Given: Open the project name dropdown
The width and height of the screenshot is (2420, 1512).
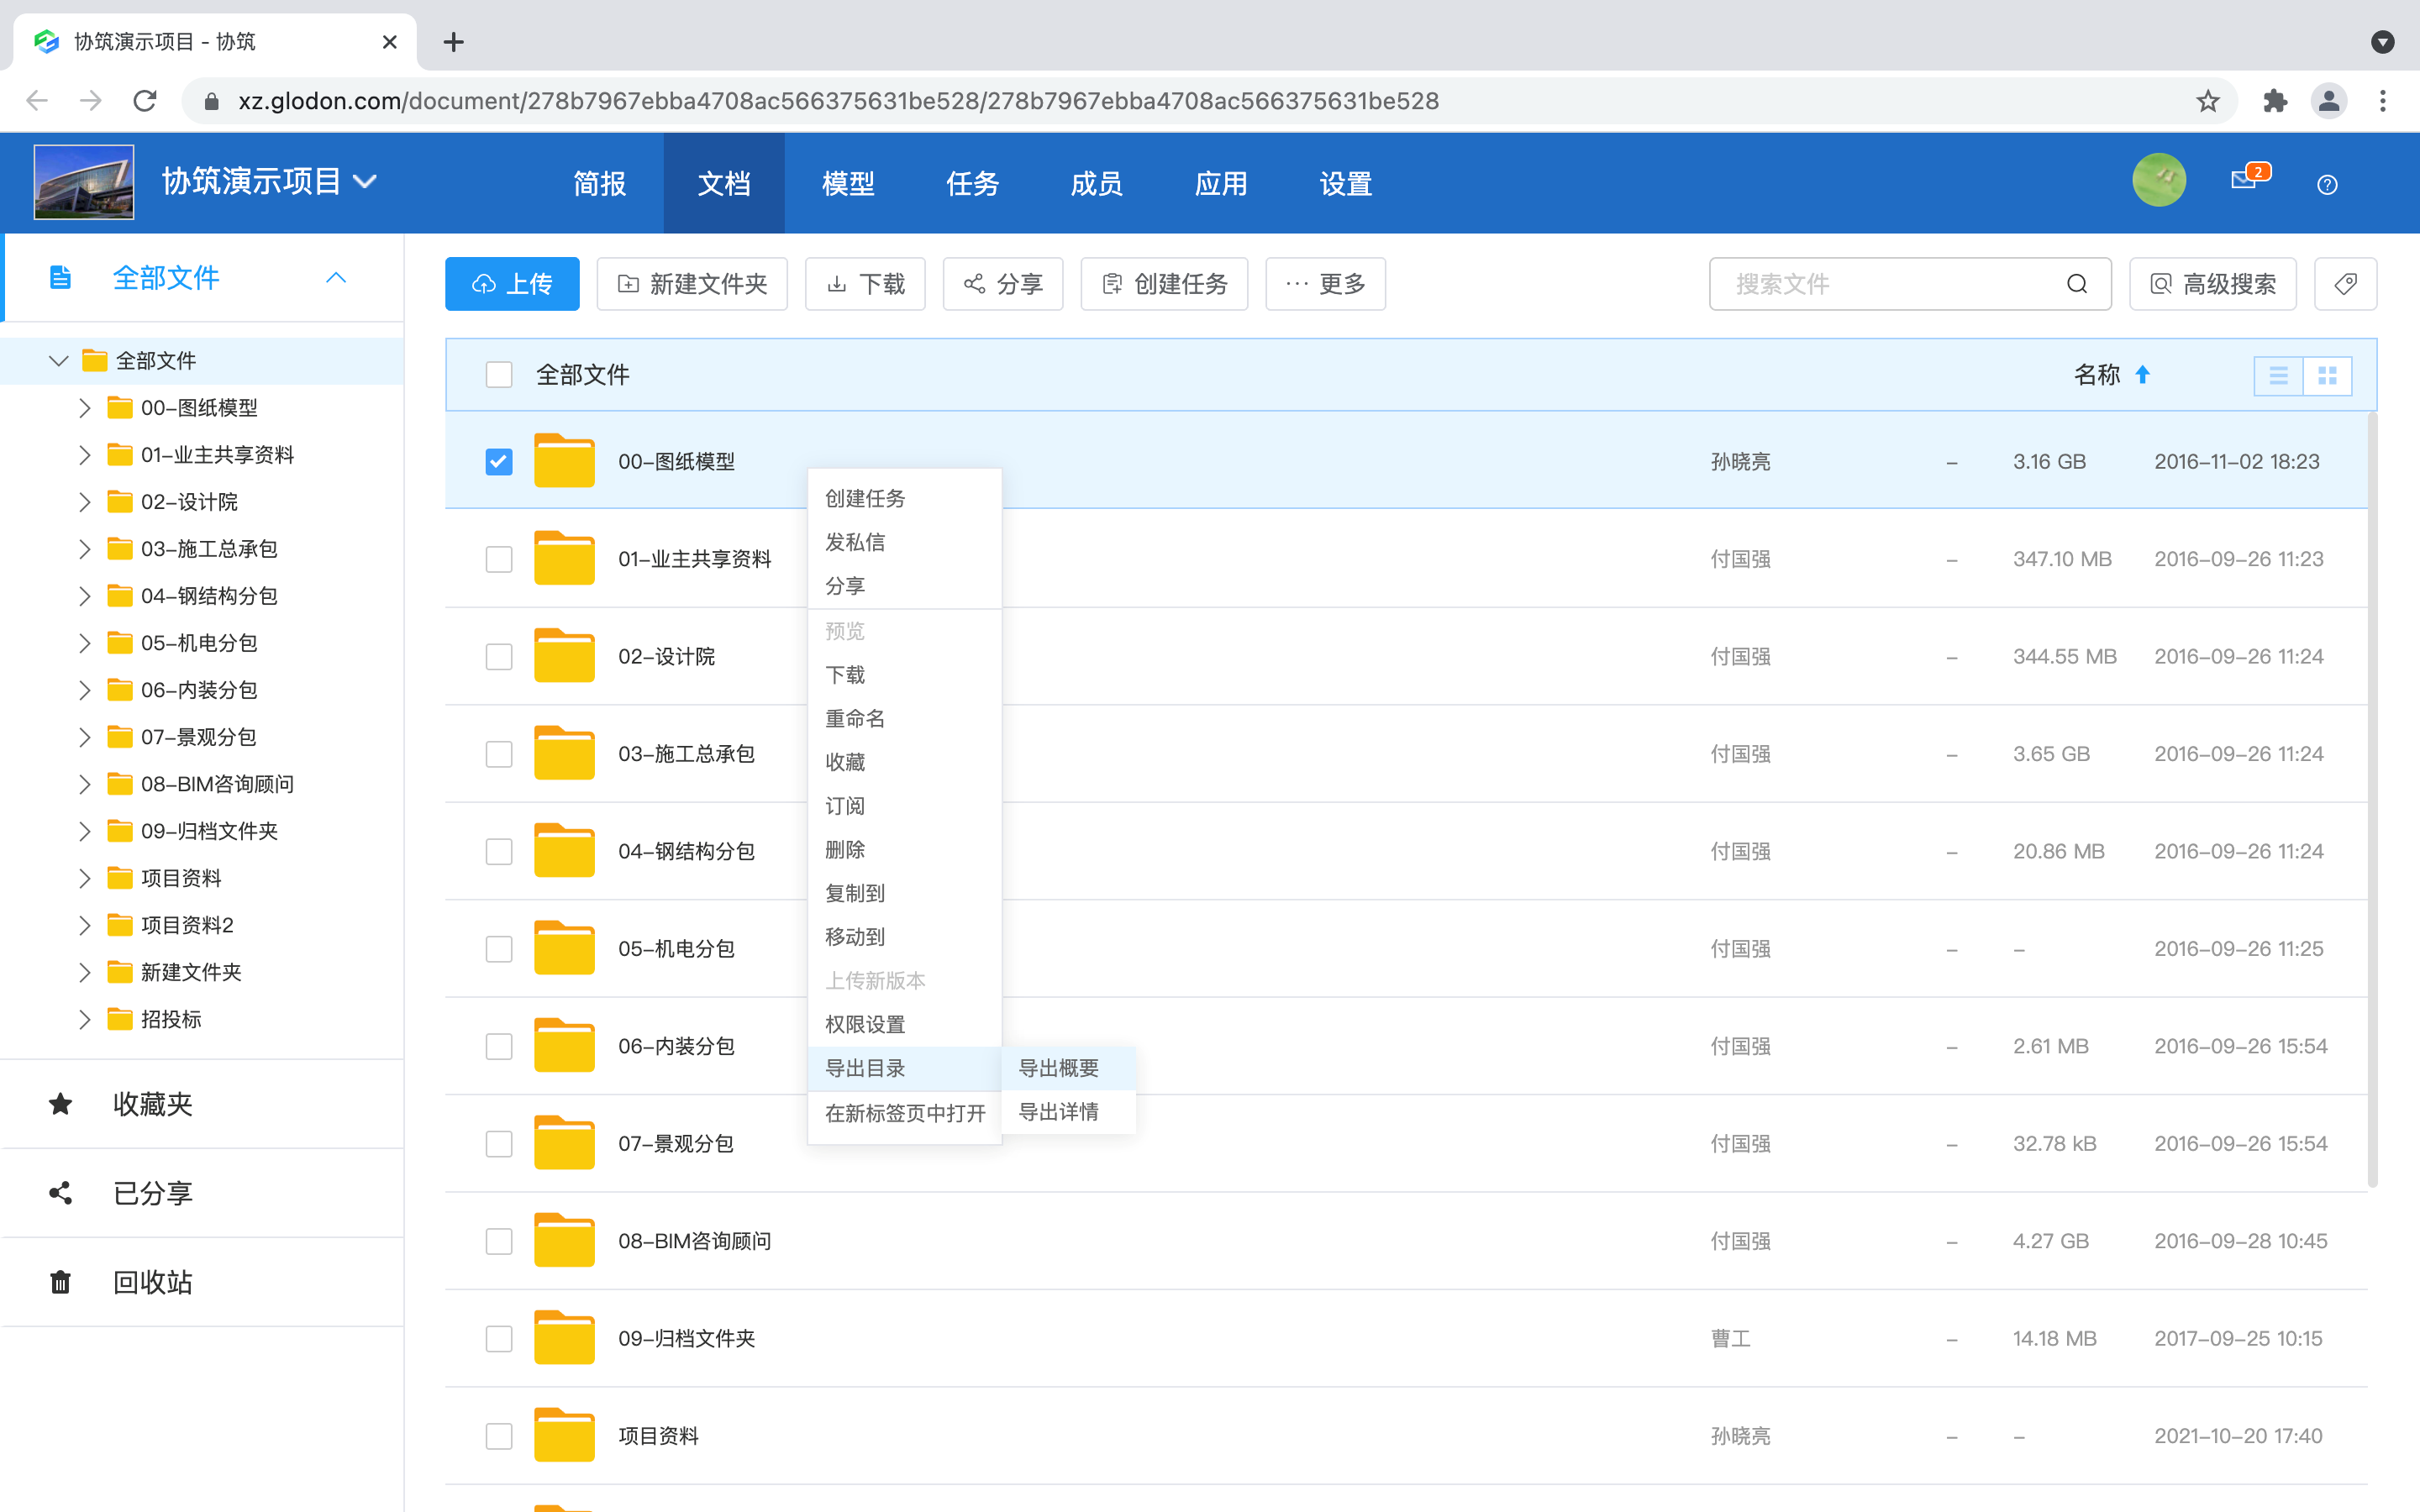Looking at the screenshot, I should 368,181.
